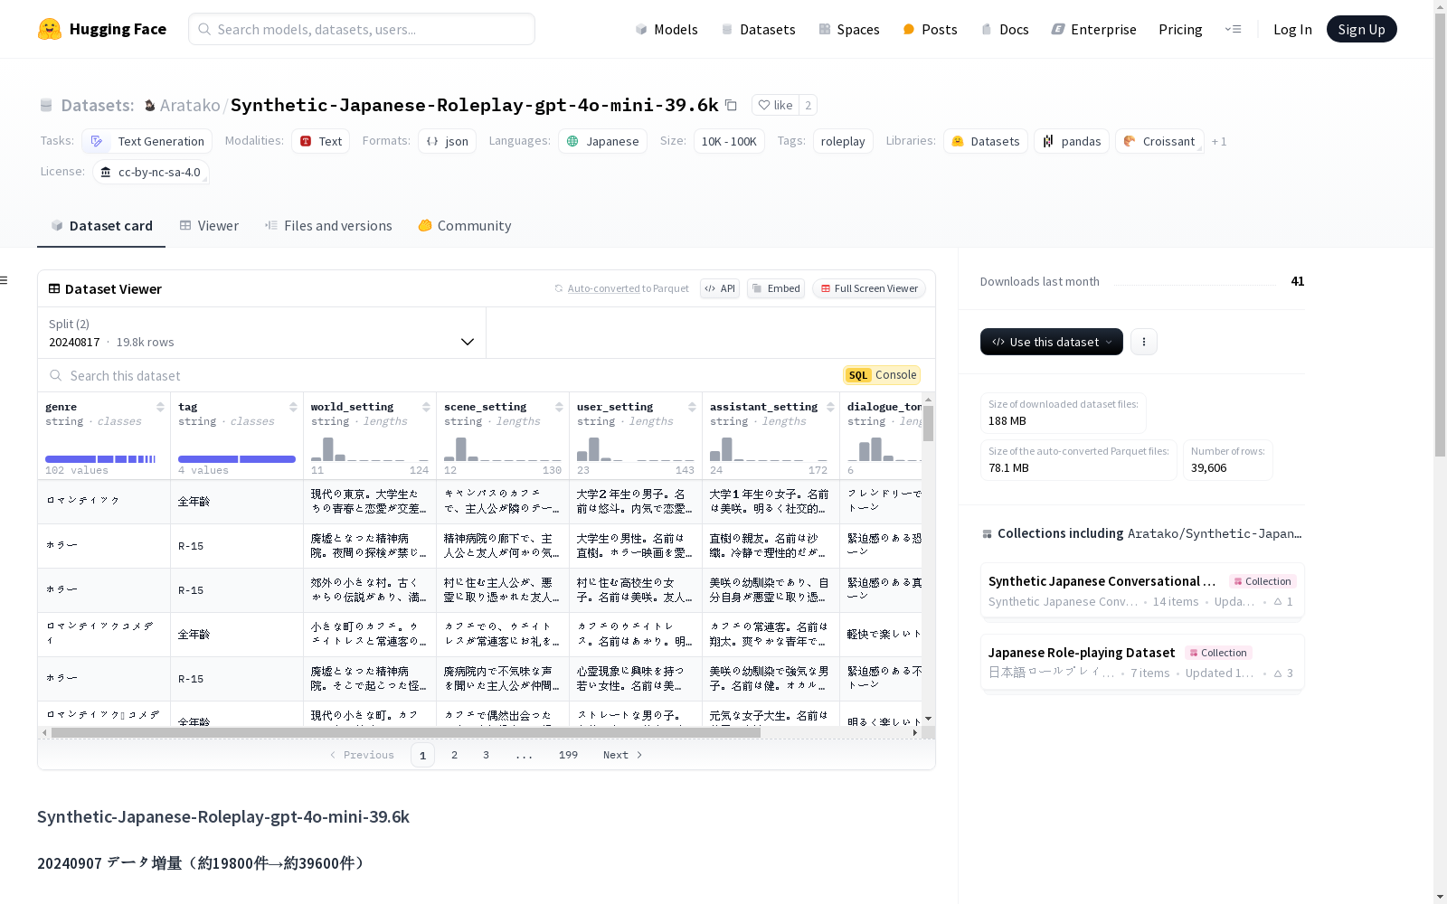Click the pandas library tag
The image size is (1447, 904).
click(1072, 141)
